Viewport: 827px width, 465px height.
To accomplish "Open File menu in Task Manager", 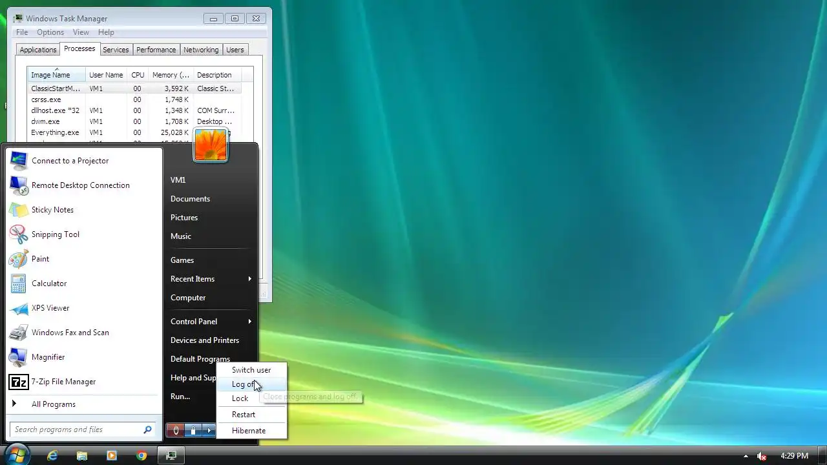I will point(22,32).
